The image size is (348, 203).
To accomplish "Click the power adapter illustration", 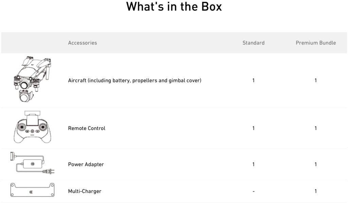I will (x=32, y=163).
